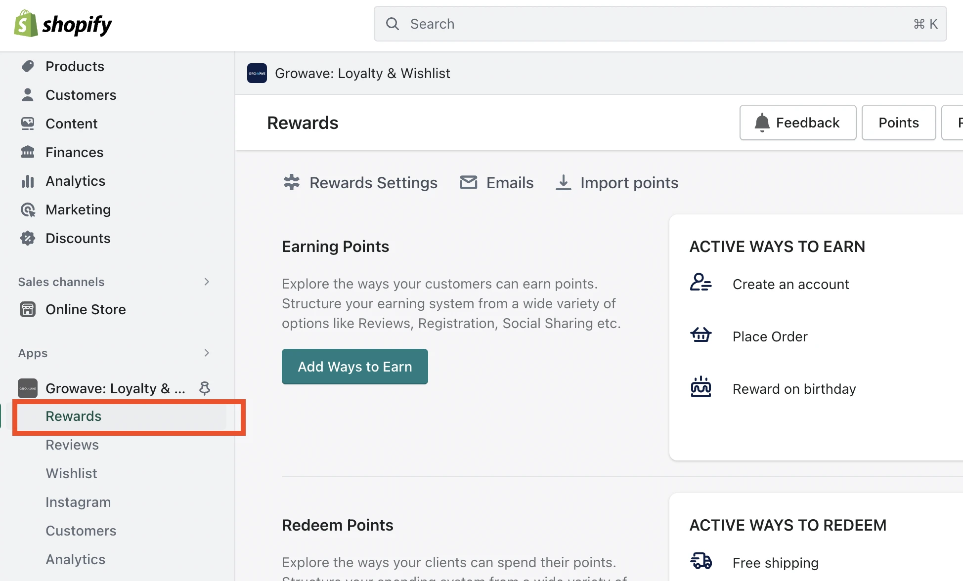This screenshot has width=963, height=581.
Task: Click the Online Store storefront icon
Action: coord(28,309)
